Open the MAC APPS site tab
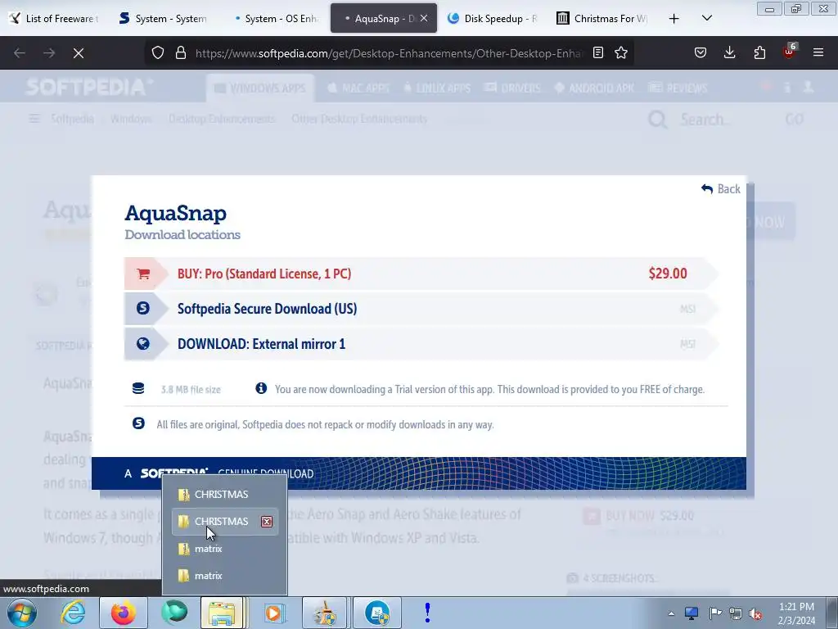This screenshot has height=629, width=838. pos(358,88)
